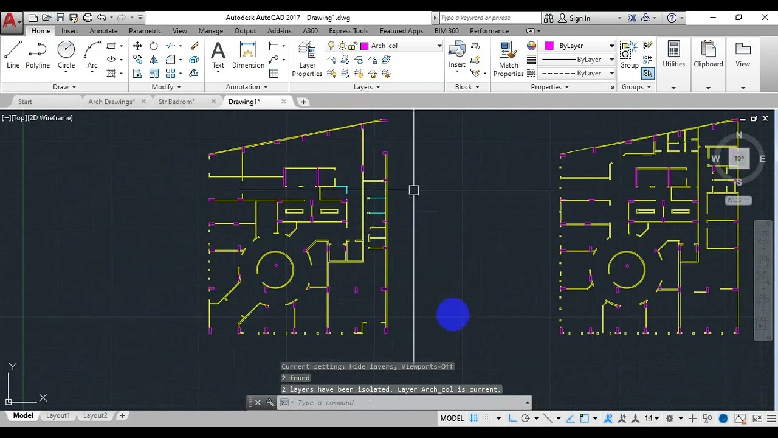Click the Match Properties tool
Screen dimensions: 778x438
pyautogui.click(x=508, y=59)
